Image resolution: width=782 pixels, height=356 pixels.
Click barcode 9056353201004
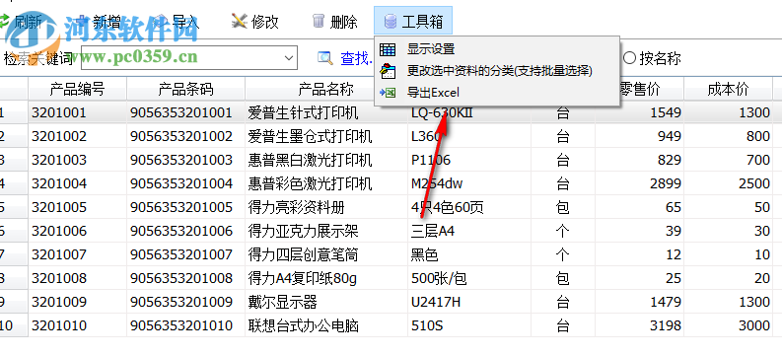[186, 183]
